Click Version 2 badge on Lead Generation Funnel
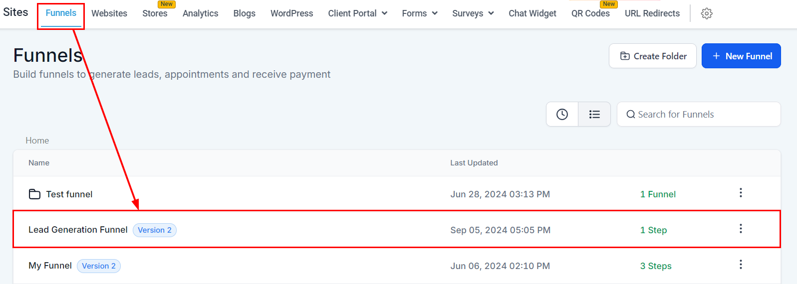This screenshot has height=284, width=797. (155, 230)
